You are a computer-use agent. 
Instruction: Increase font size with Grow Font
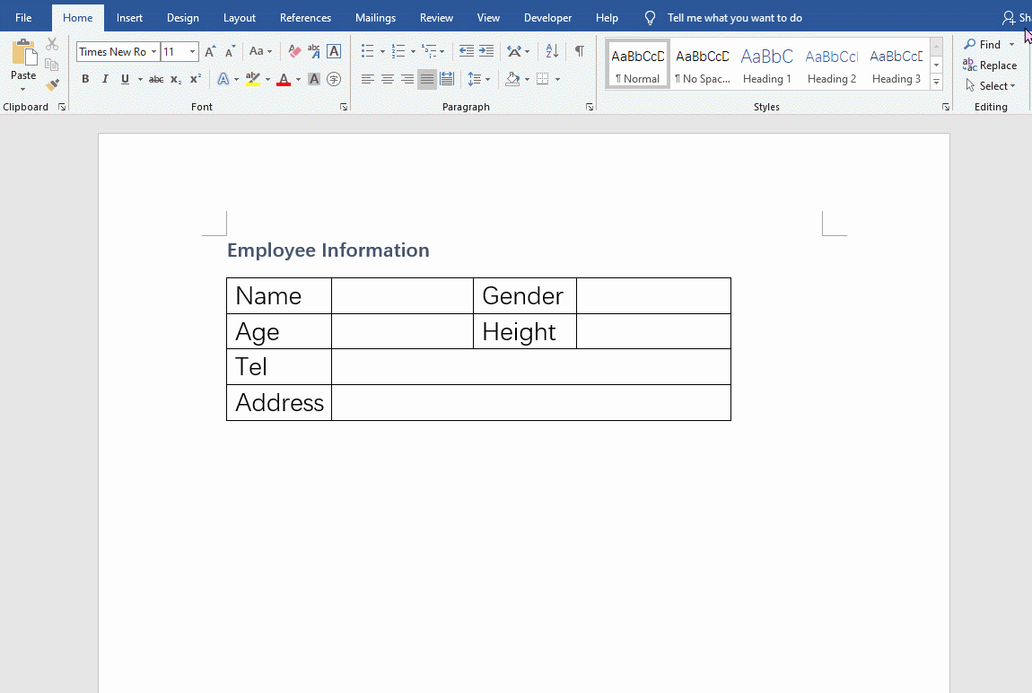210,51
